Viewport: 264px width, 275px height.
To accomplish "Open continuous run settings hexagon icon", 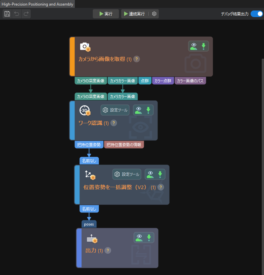I will [154, 14].
